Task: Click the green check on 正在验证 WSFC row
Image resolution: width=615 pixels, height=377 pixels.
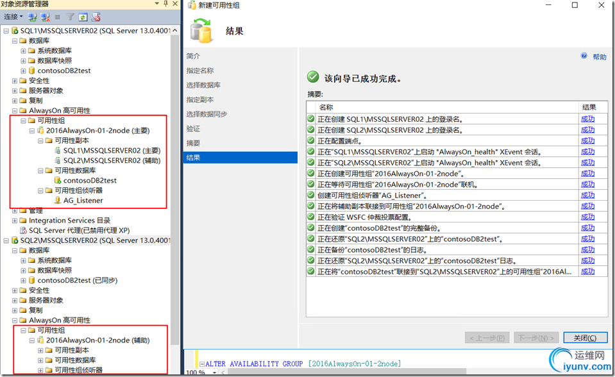Action: tap(311, 217)
